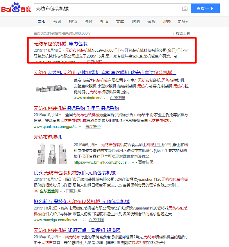Open the 知道 tab
Image resolution: width=229 pixels, height=247 pixels.
104,22
